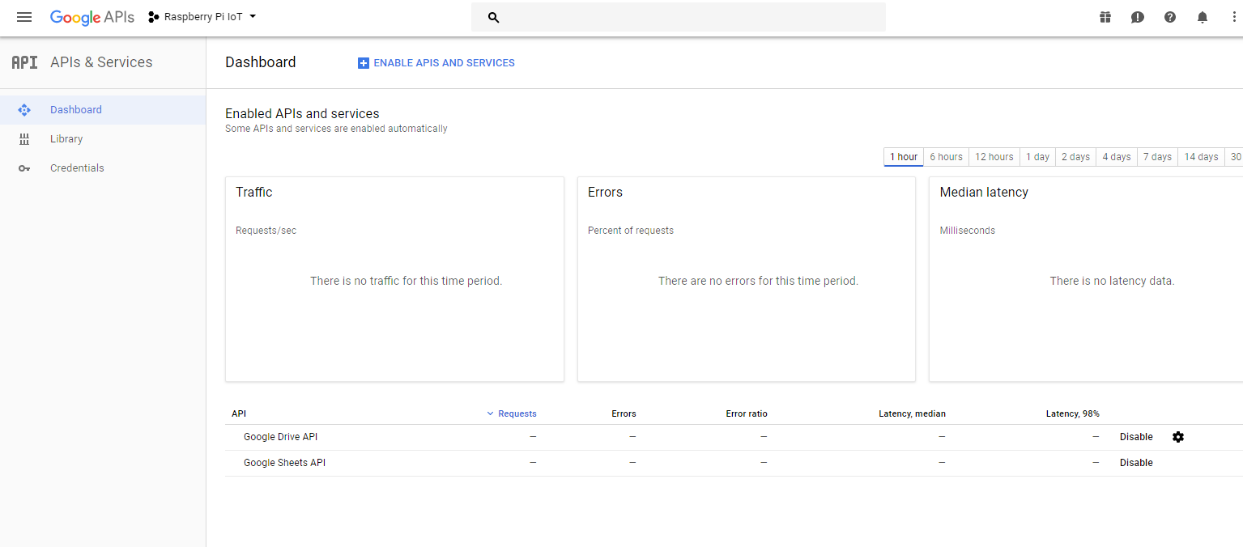Image resolution: width=1243 pixels, height=547 pixels.
Task: Select the 12 hours time range
Action: [994, 157]
